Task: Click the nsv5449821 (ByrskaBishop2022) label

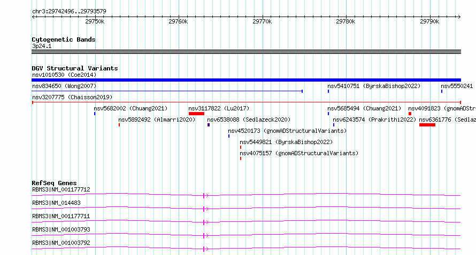Action: point(286,142)
